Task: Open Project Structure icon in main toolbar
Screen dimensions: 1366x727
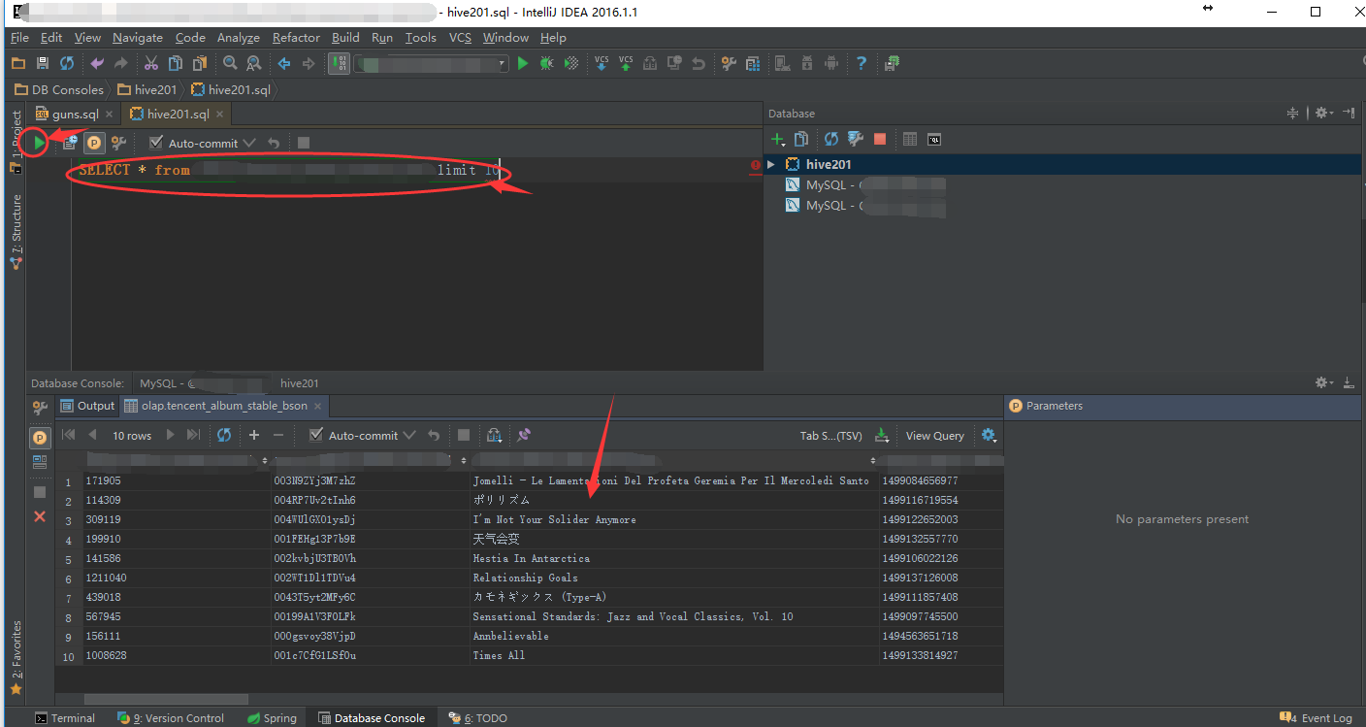Action: [753, 63]
